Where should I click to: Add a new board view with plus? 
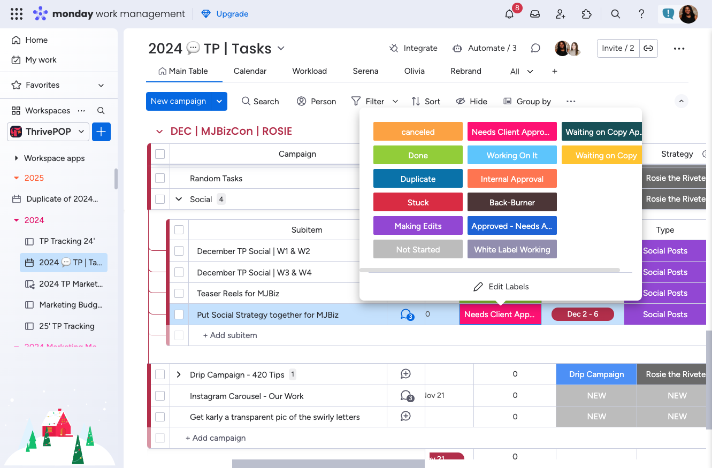click(555, 71)
